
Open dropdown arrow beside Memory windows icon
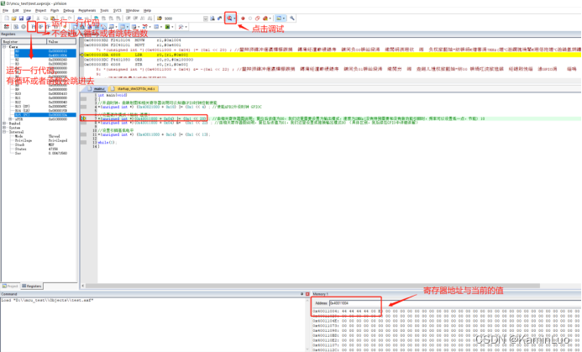tap(128, 27)
